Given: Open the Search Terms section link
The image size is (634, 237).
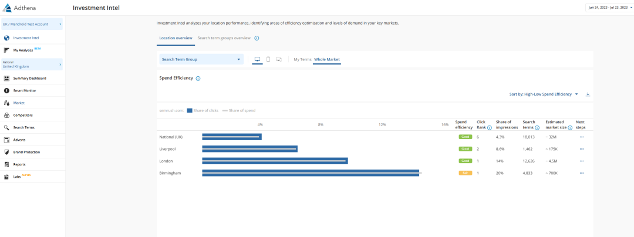Looking at the screenshot, I should tap(24, 127).
